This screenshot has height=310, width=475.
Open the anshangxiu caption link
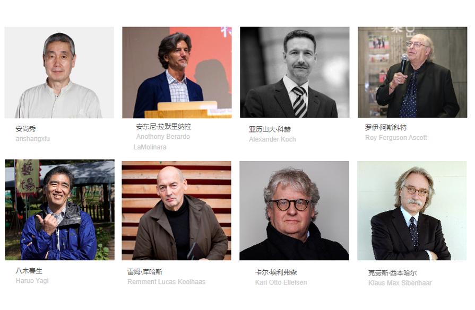33,139
